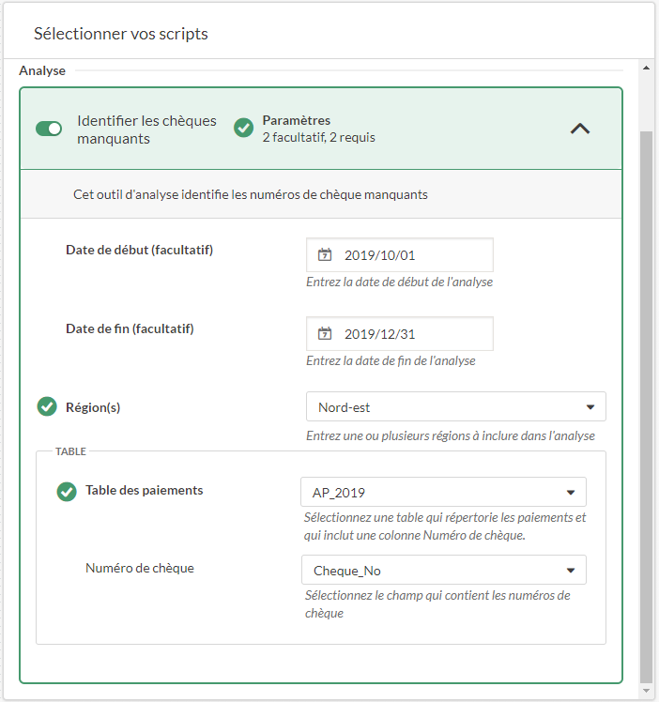Click the Sélectionner vos scripts heading
Viewport: 659px width, 702px height.
[x=121, y=34]
